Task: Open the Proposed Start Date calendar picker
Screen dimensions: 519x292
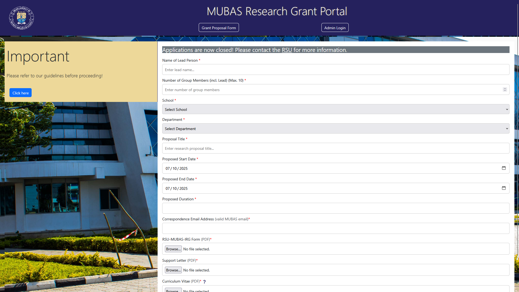Action: [504, 168]
